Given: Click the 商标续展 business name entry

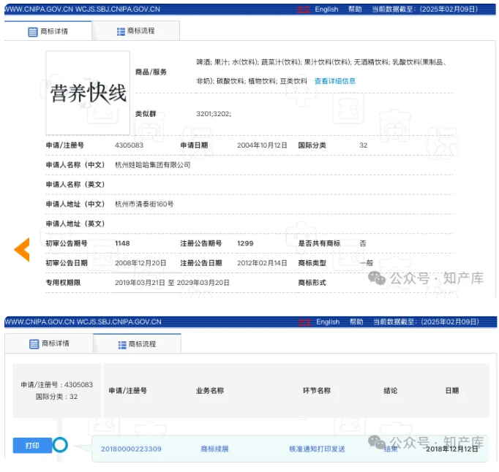Looking at the screenshot, I should coord(214,449).
